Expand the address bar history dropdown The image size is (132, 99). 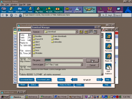tap(99, 15)
